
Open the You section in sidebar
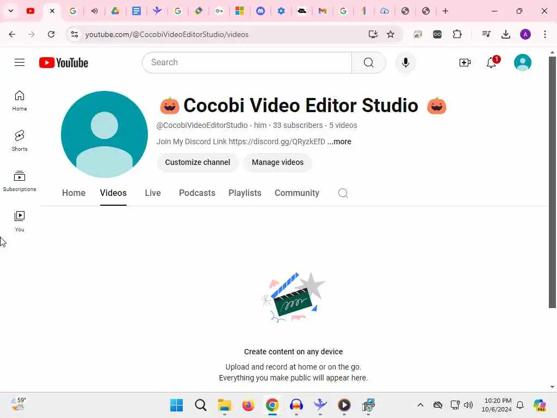click(20, 221)
